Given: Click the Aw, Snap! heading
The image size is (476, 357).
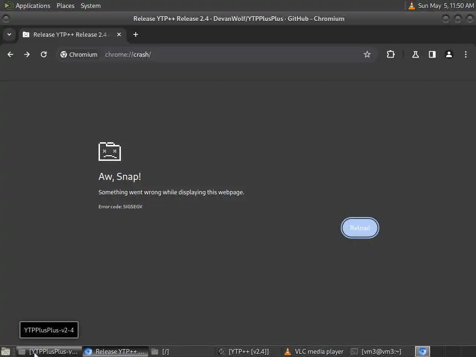Looking at the screenshot, I should pos(119,176).
